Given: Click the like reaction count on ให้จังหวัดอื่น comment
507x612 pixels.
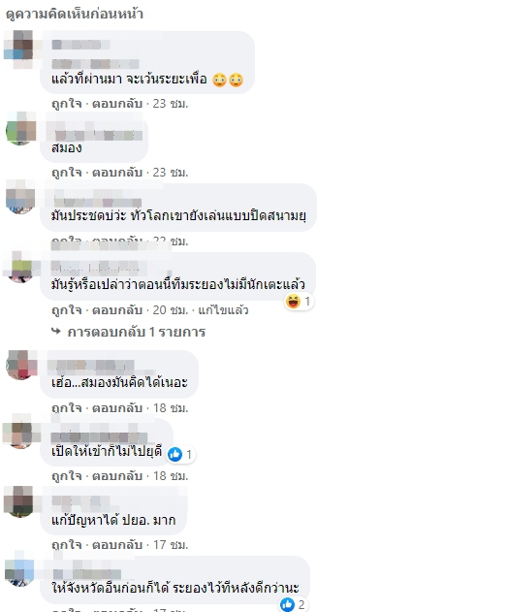Looking at the screenshot, I should click(x=301, y=604).
